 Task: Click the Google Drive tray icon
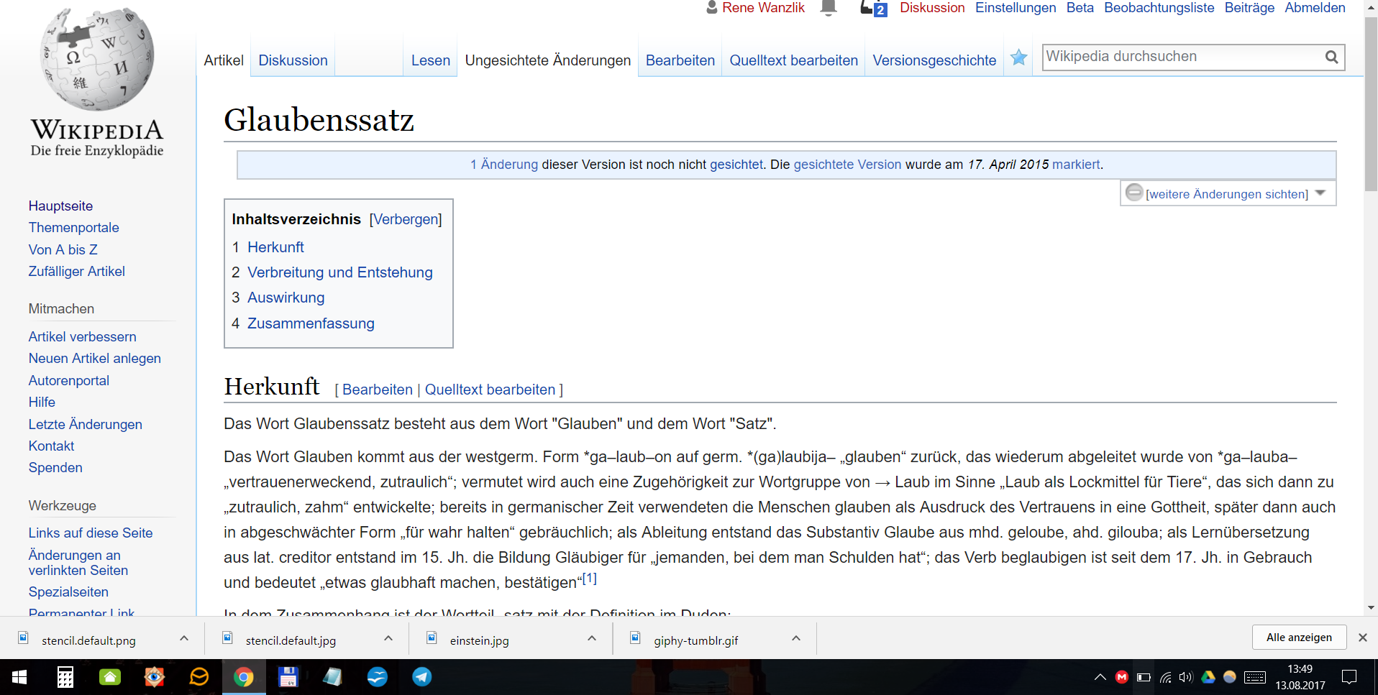point(1208,677)
